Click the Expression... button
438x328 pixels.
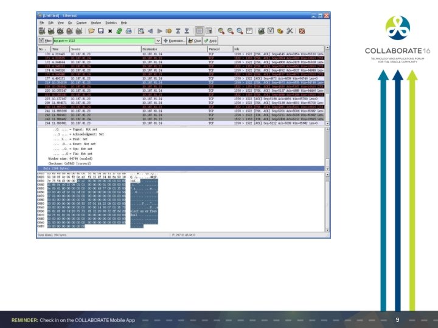coord(174,41)
